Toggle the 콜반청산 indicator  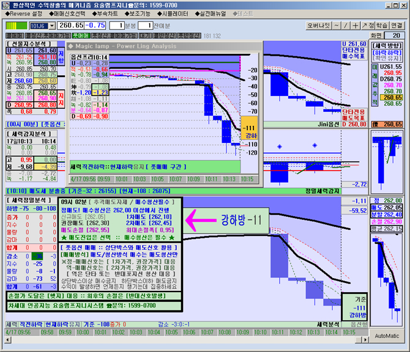tap(165, 35)
